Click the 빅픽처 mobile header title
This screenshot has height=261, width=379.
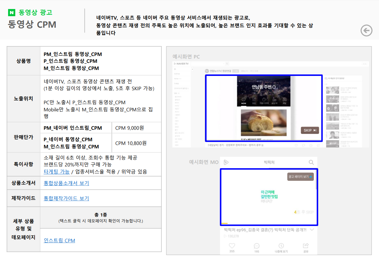tap(269, 162)
